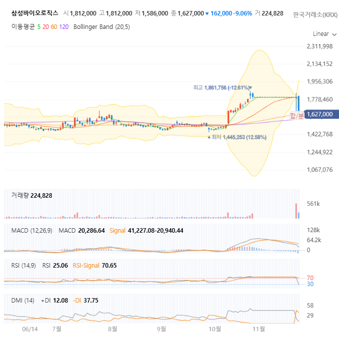Click the 거래량 volume label
This screenshot has height=348, width=339.
coord(20,196)
